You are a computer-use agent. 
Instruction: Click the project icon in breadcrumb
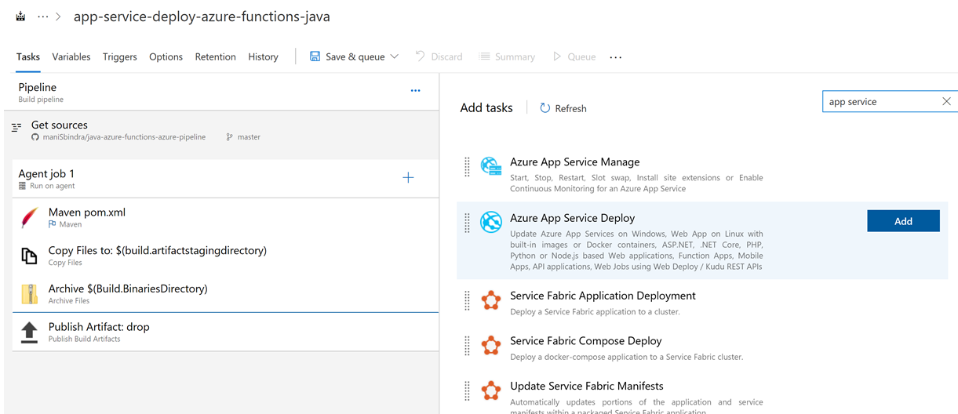click(x=20, y=16)
